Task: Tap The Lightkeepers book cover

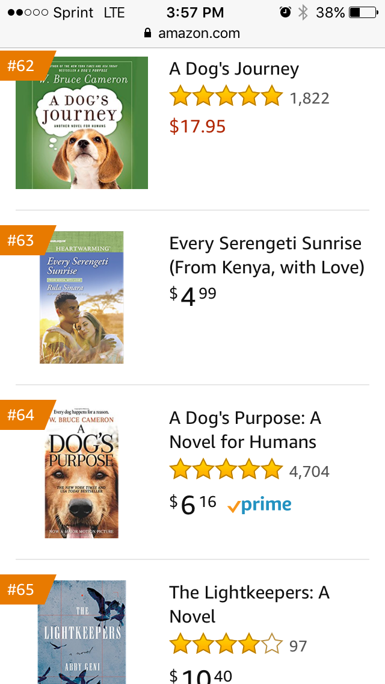Action: click(x=82, y=632)
